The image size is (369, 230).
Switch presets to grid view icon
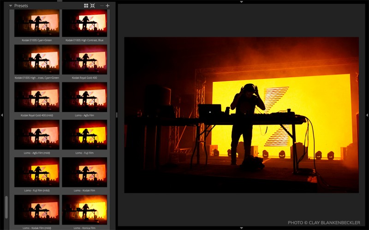pyautogui.click(x=86, y=6)
